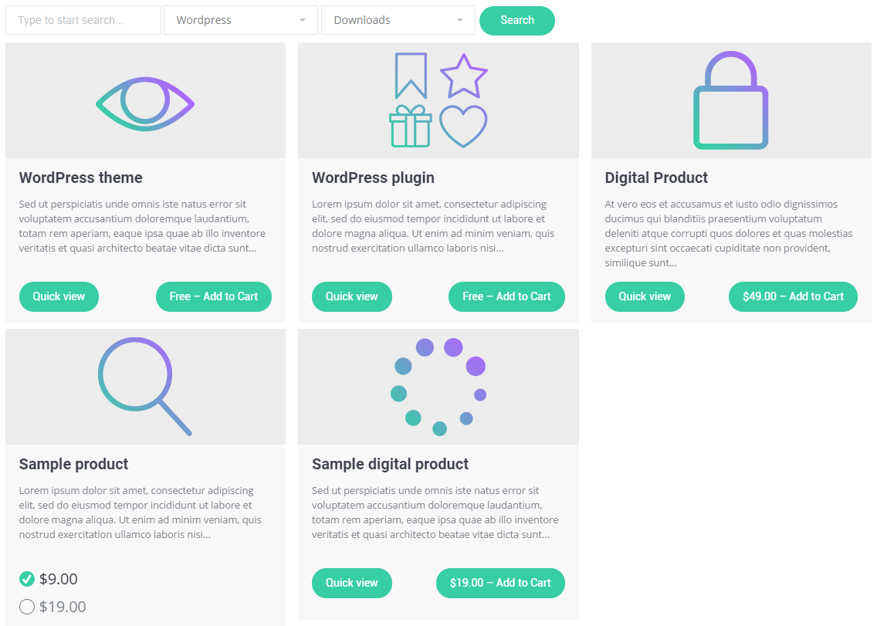877x626 pixels.
Task: Click the magnifying glass image of Sample product
Action: point(145,386)
